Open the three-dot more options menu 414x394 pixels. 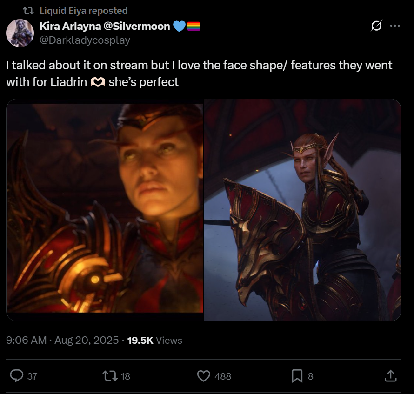[x=395, y=26]
